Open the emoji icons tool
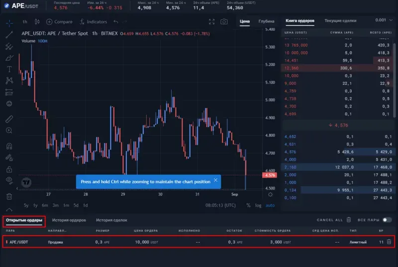 click(9, 104)
